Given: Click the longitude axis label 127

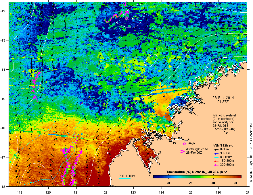Looking at the screenshot, I should 247,192.
